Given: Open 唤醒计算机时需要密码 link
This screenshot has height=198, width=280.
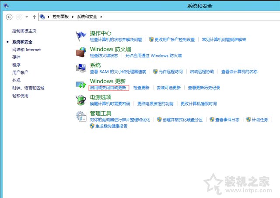Looking at the screenshot, I should point(110,103).
